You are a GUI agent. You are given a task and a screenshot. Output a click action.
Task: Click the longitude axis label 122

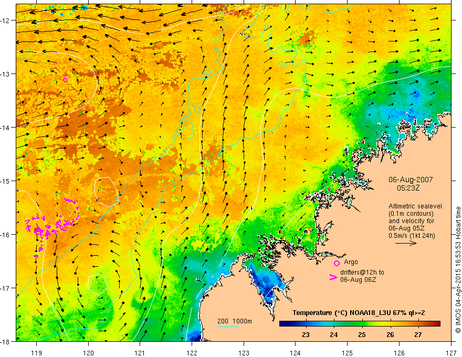(192, 353)
